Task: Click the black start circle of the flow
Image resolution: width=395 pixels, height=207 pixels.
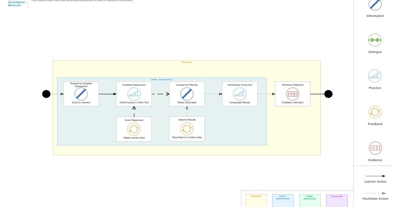Action: click(46, 94)
